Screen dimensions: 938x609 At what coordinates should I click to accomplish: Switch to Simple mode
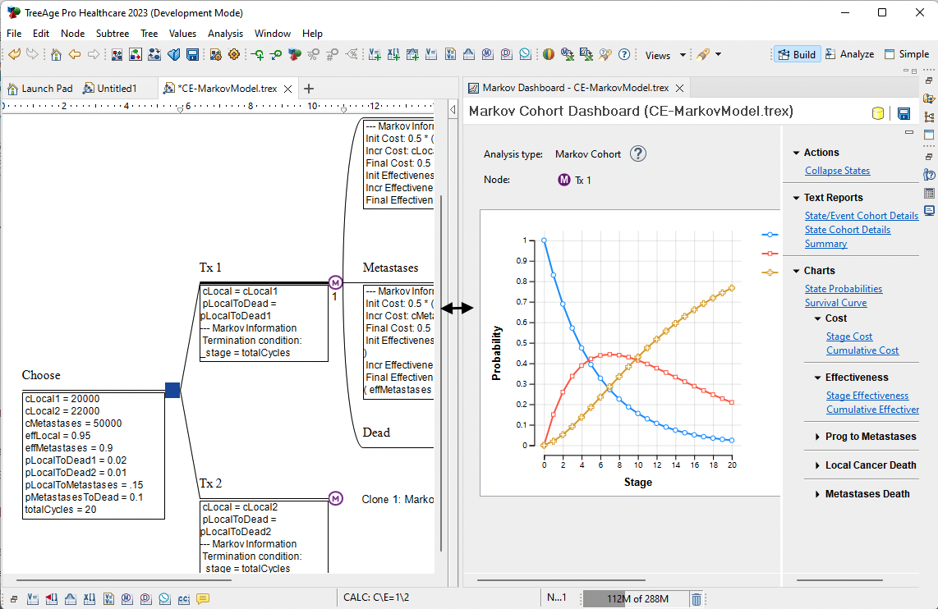click(x=906, y=54)
